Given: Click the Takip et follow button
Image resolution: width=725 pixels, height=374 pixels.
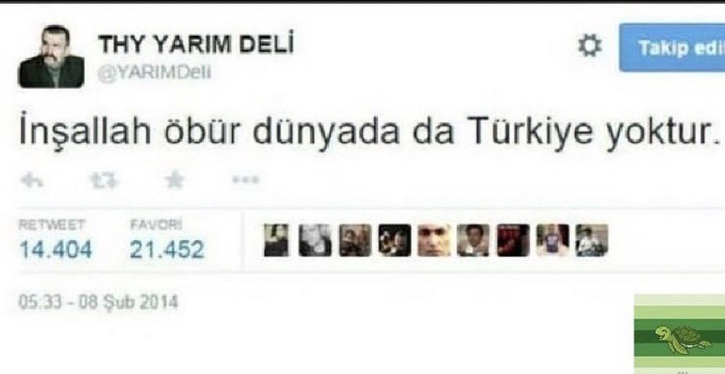Looking at the screenshot, I should point(672,48).
